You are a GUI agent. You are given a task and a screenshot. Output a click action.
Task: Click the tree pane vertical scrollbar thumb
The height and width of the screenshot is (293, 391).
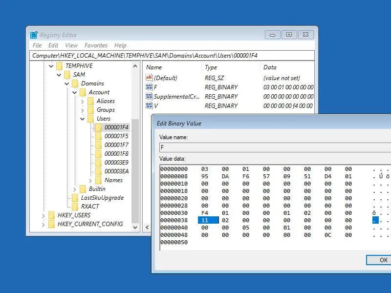pos(135,170)
